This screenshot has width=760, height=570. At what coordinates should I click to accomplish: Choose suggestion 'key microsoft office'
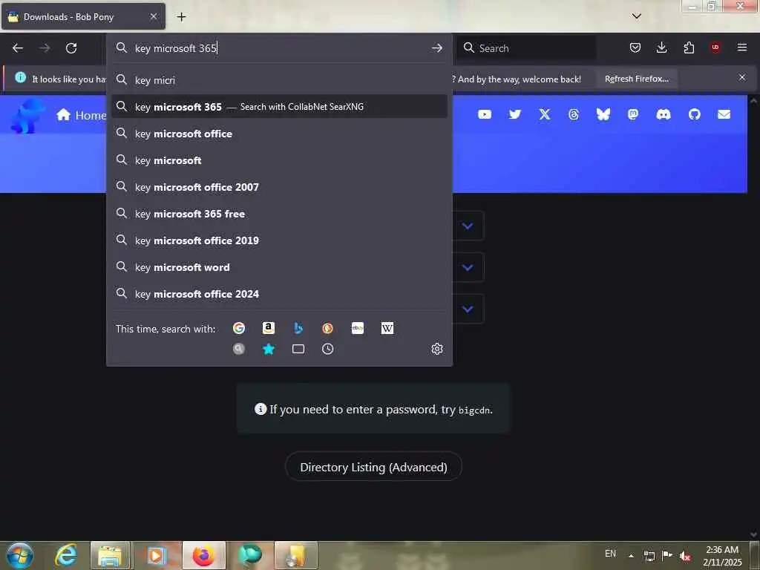279,134
